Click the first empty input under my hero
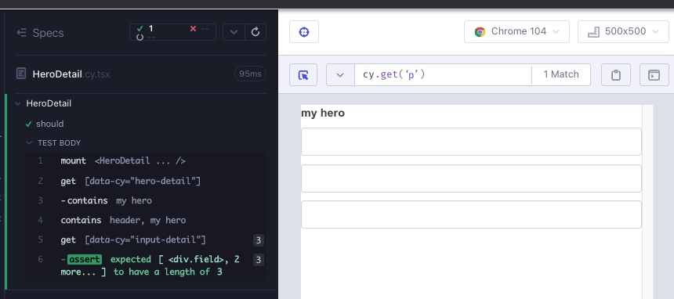Screen dimensions: 674x299 pos(471,142)
